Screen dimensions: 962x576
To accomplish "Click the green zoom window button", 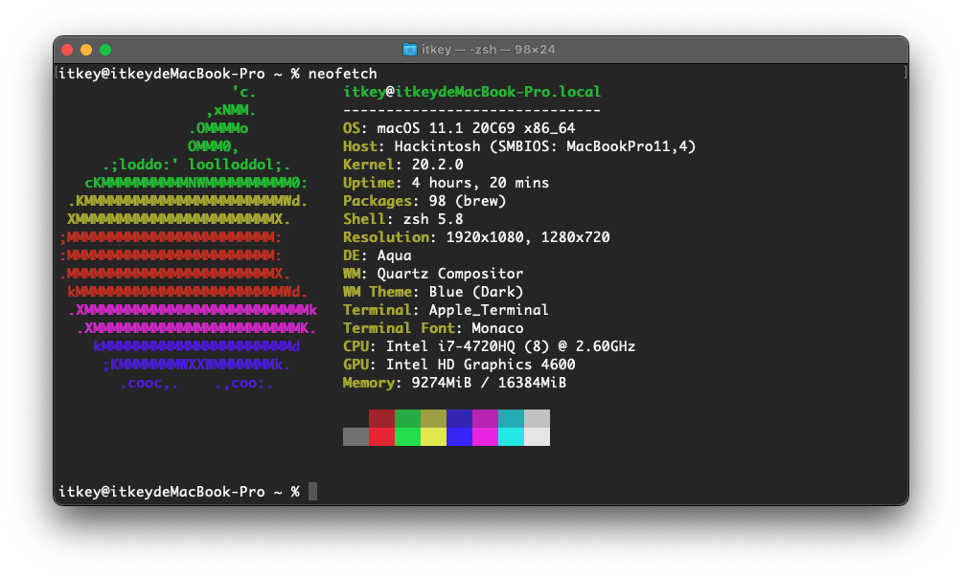I will (x=105, y=50).
